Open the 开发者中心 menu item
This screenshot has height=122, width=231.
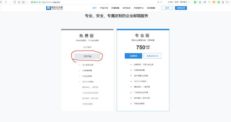pyautogui.click(x=139, y=8)
